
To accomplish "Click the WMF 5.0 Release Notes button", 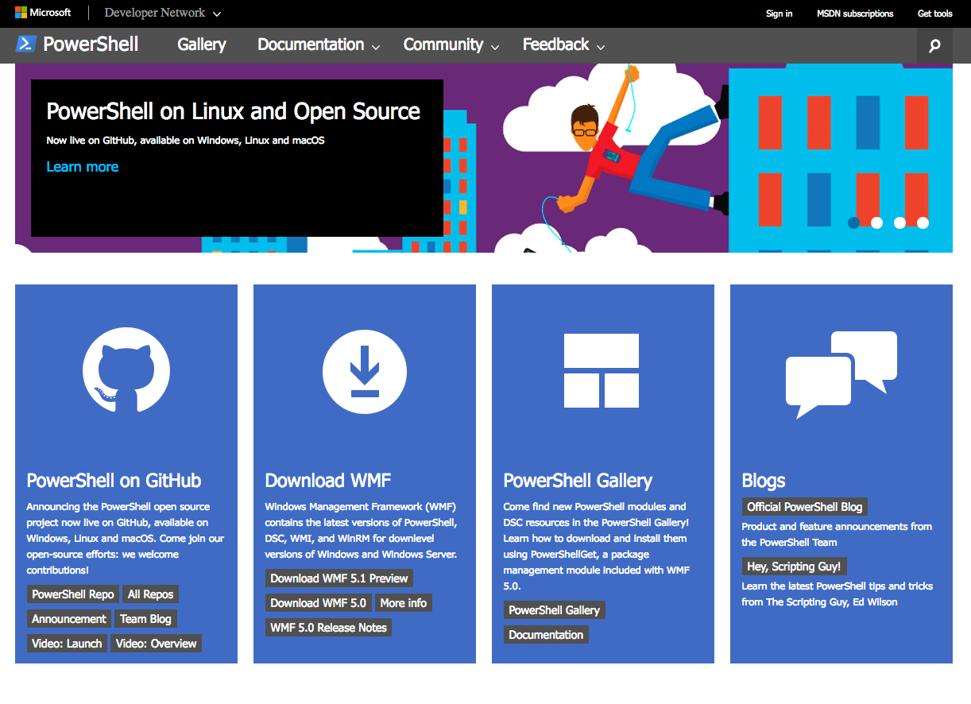I will [x=328, y=627].
